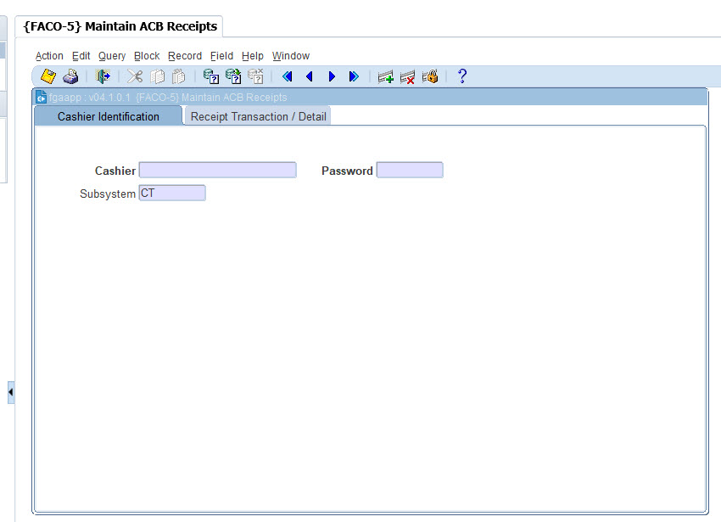Click the Execute Query icon

point(233,76)
